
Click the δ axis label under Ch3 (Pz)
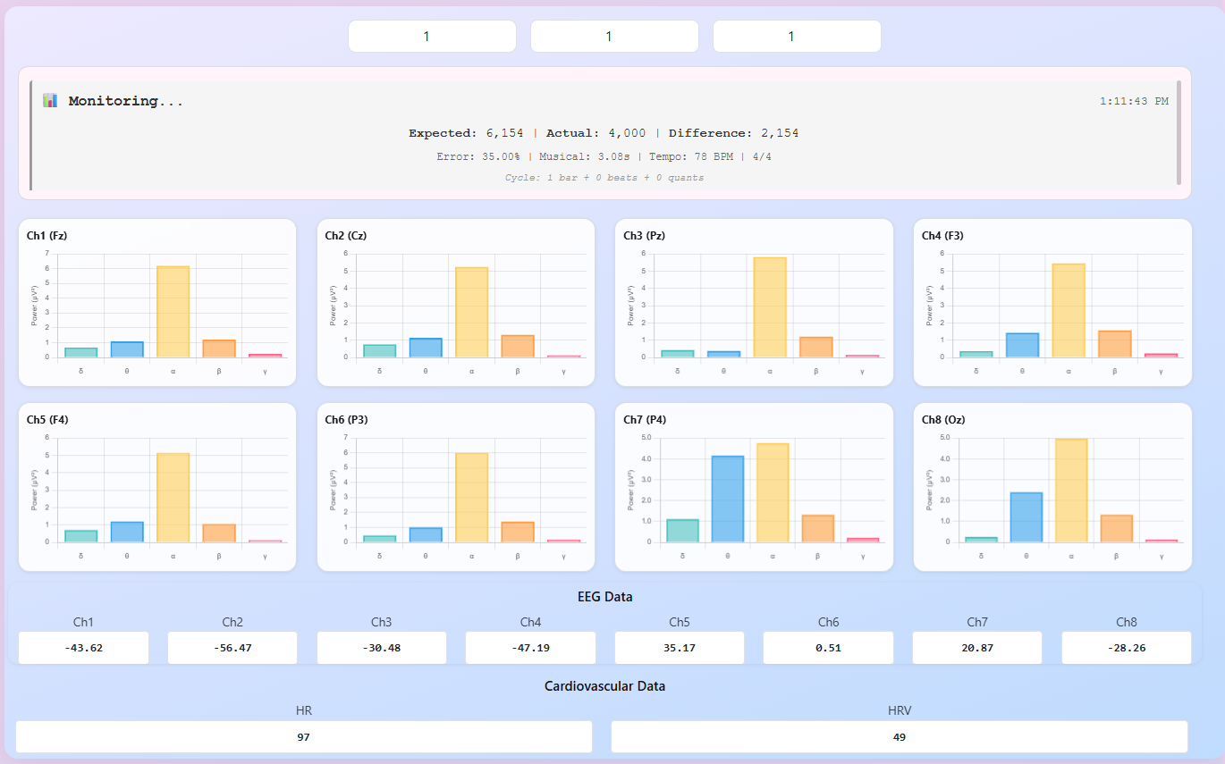point(680,370)
